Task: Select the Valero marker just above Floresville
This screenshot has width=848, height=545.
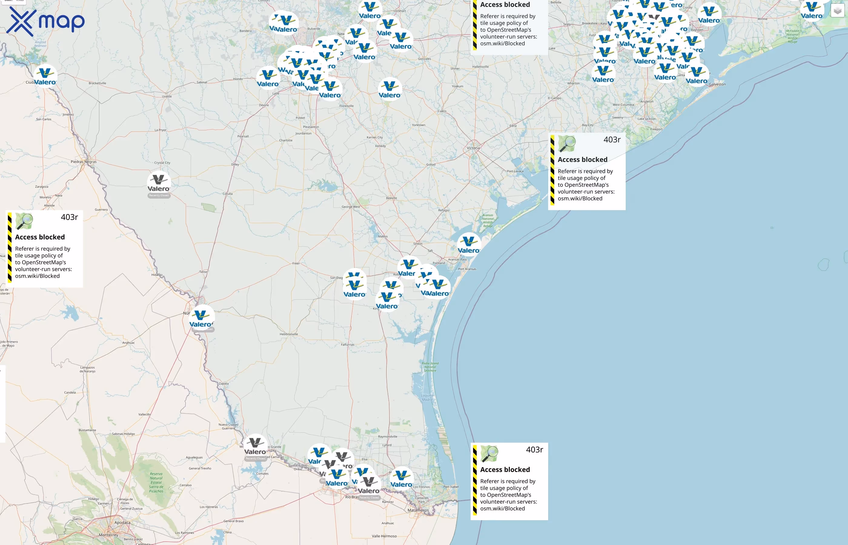Action: coord(330,89)
